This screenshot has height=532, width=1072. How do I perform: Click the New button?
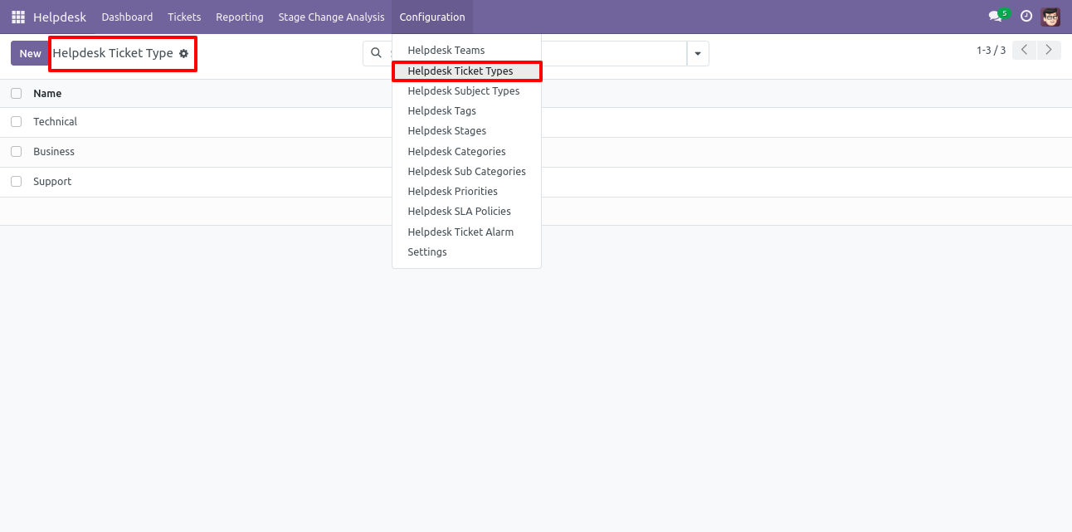30,53
